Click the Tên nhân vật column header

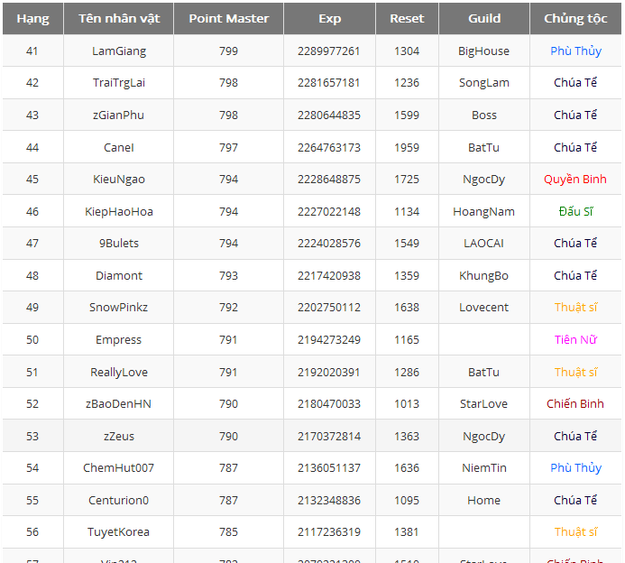[118, 19]
